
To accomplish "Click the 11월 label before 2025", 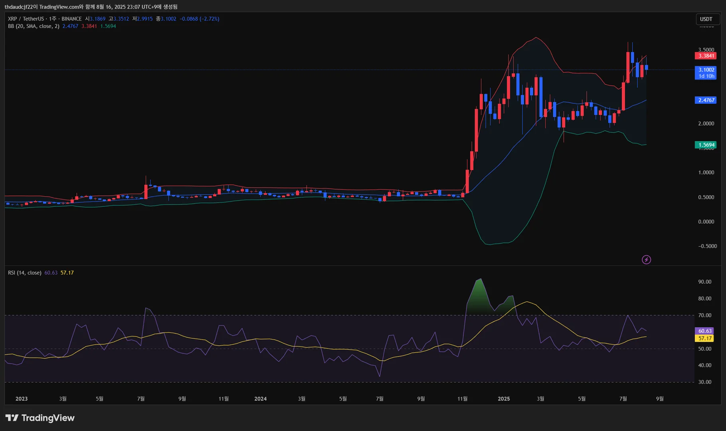I will [x=462, y=399].
